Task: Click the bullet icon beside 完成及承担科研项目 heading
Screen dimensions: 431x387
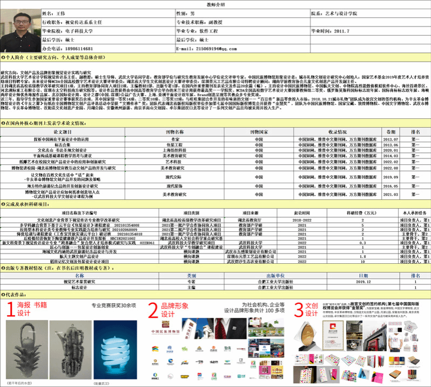Action: point(3,205)
